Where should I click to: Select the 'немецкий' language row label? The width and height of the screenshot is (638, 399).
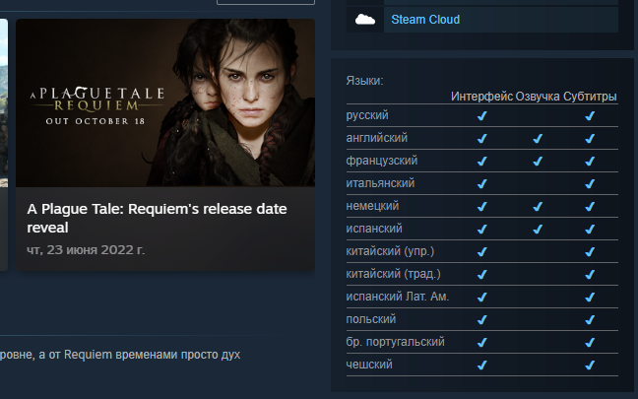[x=372, y=206]
